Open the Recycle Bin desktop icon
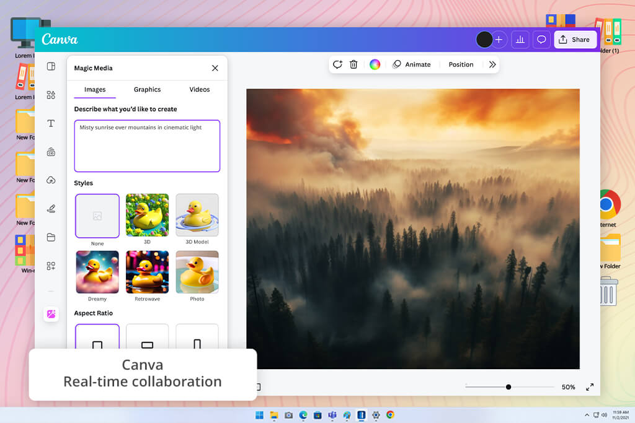Viewport: 635px width, 423px height. pos(608,291)
